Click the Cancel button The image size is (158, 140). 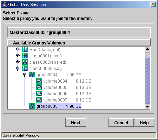(121, 122)
